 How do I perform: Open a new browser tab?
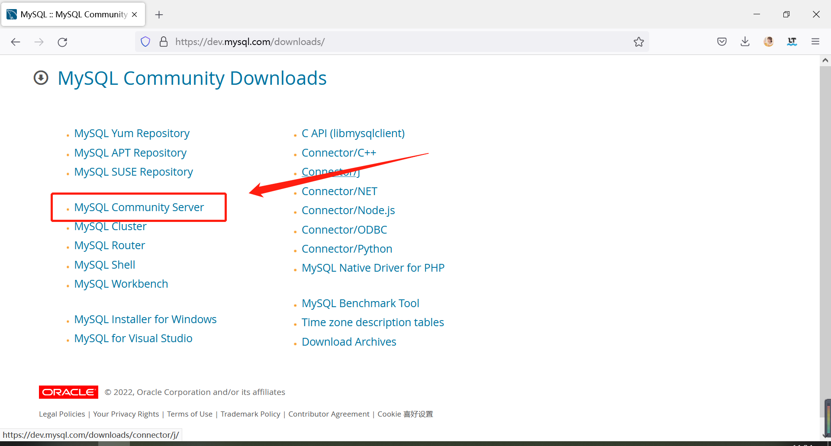[x=159, y=15]
